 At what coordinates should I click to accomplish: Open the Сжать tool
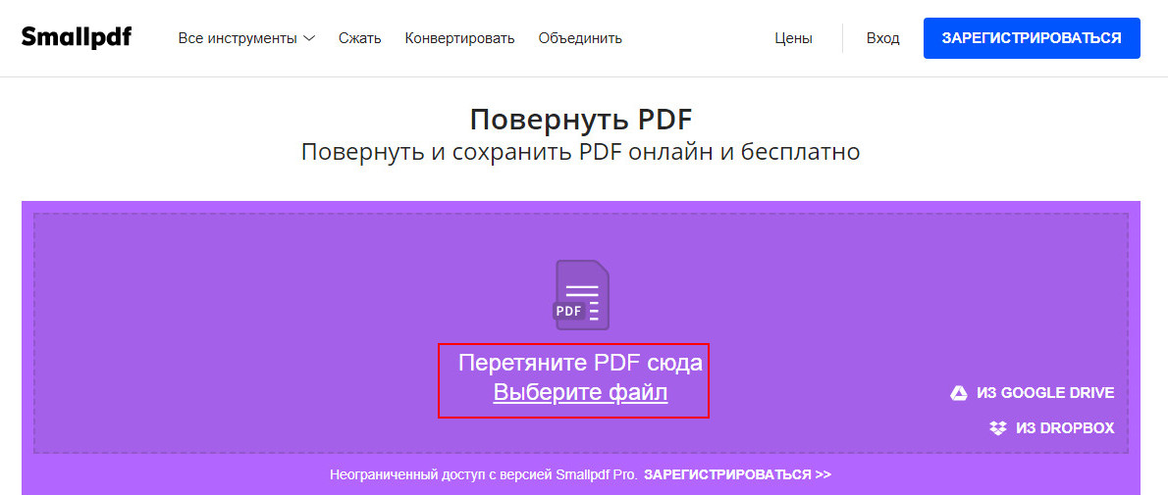[x=360, y=38]
